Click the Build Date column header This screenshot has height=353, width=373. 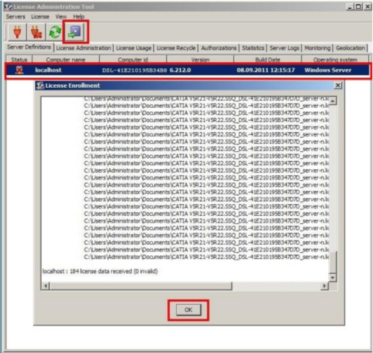tap(268, 59)
